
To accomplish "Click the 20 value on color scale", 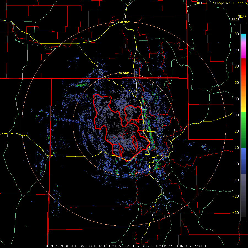I will click(x=237, y=131).
